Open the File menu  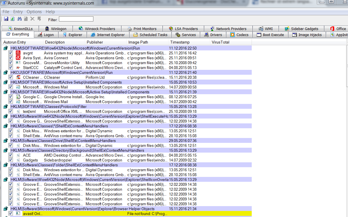coord(6,12)
